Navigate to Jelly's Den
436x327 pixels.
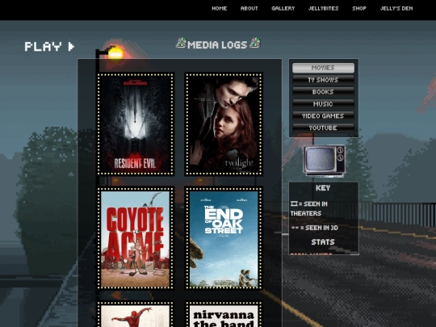pos(396,9)
